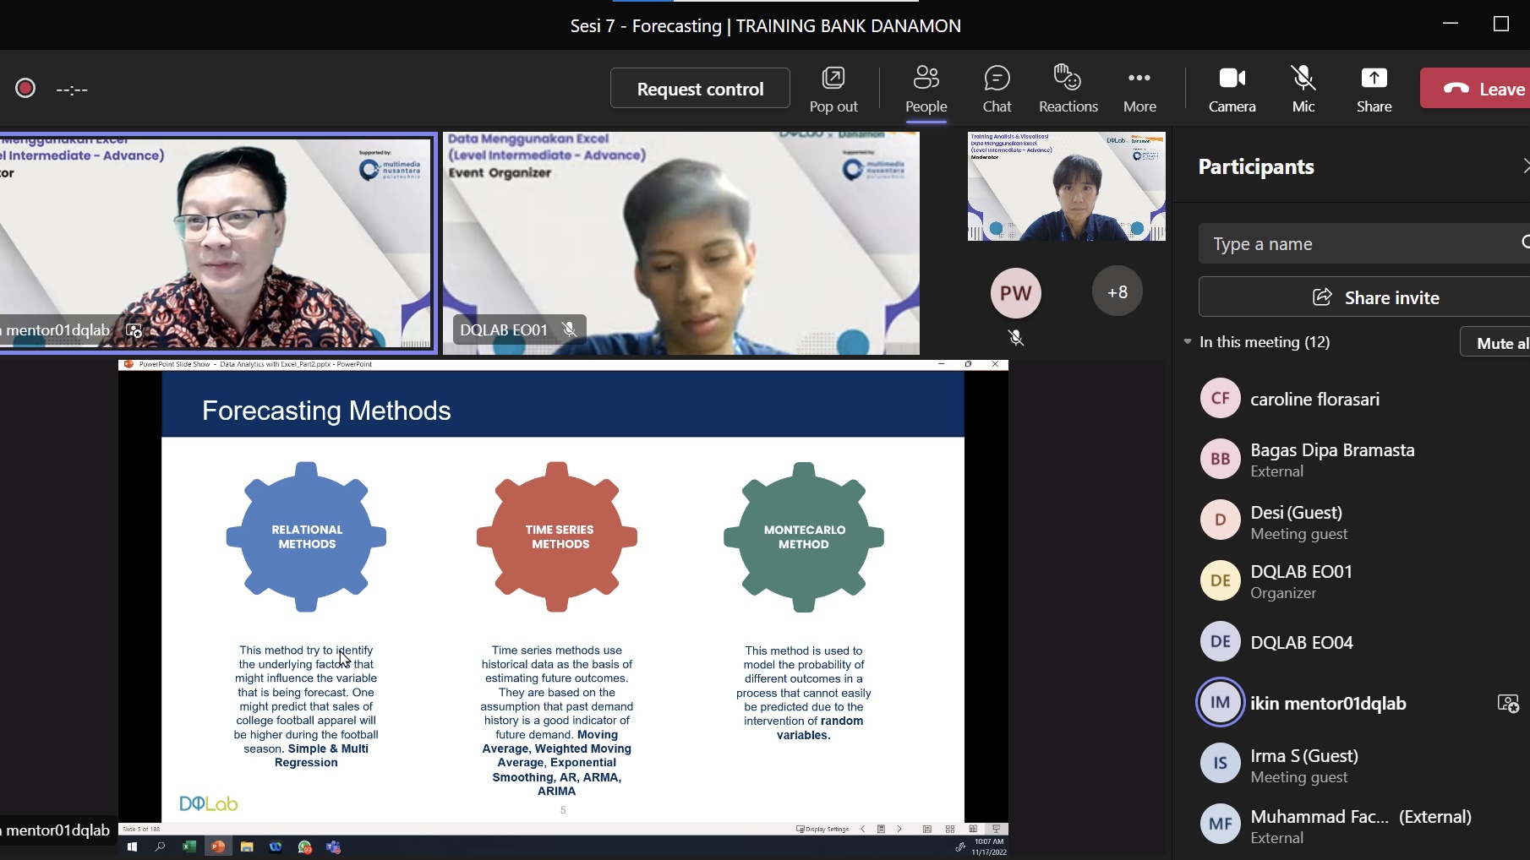The image size is (1530, 860).
Task: Click the Share invite button
Action: tap(1374, 297)
